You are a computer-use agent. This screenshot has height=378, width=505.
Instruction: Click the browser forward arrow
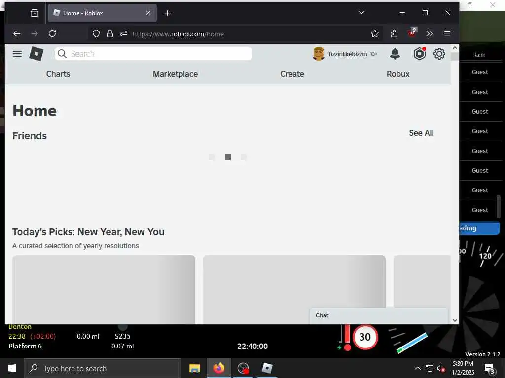click(x=35, y=33)
